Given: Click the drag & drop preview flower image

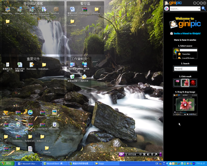Looking at the screenshot, I should [x=185, y=104].
